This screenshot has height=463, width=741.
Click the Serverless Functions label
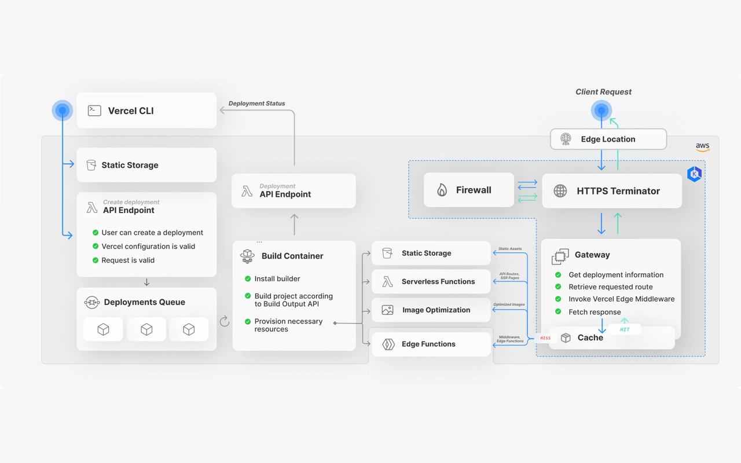pos(438,281)
